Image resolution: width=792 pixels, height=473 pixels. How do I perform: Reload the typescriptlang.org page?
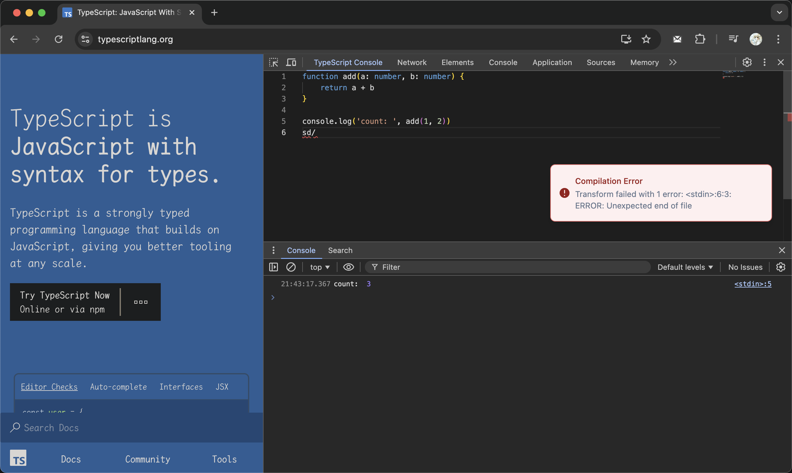58,39
